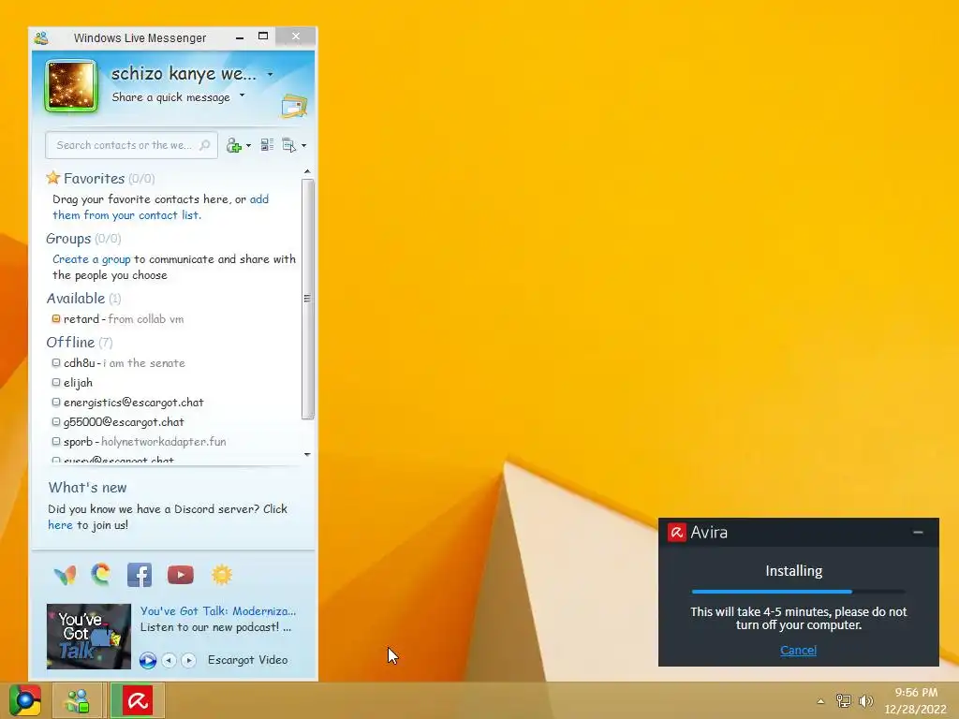Screen dimensions: 959x719
Task: Click status icon next to cdh8u
Action: click(56, 362)
